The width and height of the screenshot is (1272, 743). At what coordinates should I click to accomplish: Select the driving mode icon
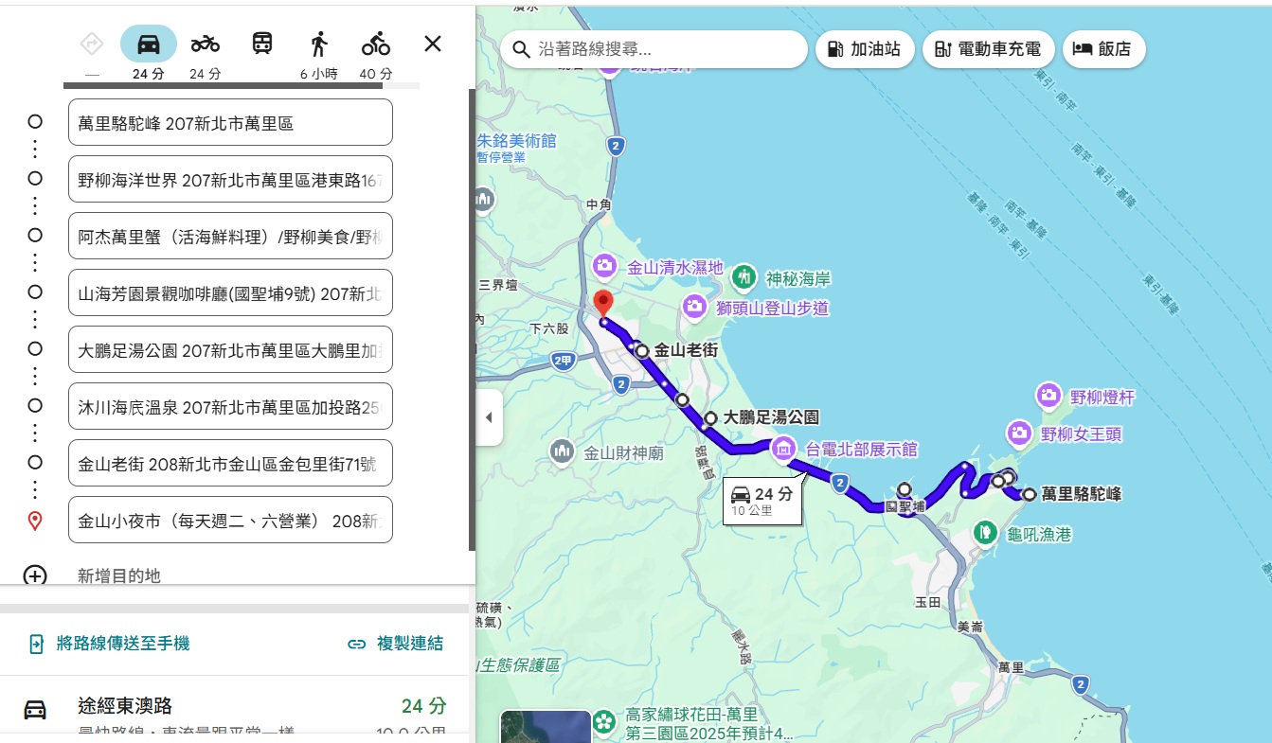(148, 43)
